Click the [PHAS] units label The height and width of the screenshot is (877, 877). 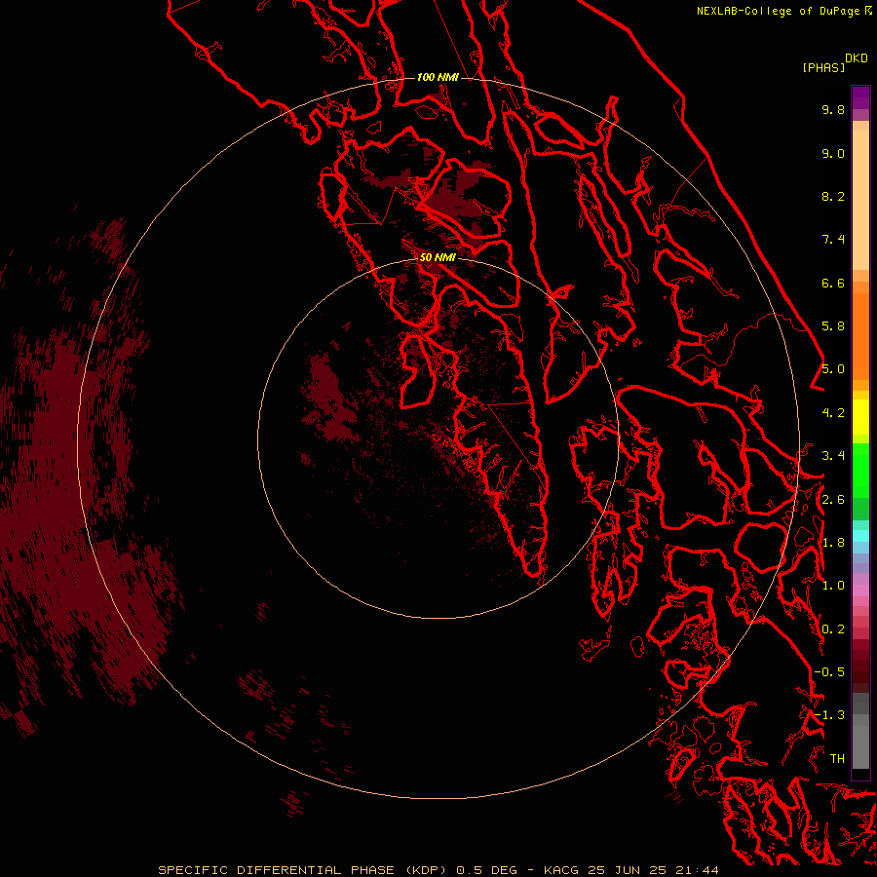pyautogui.click(x=823, y=68)
